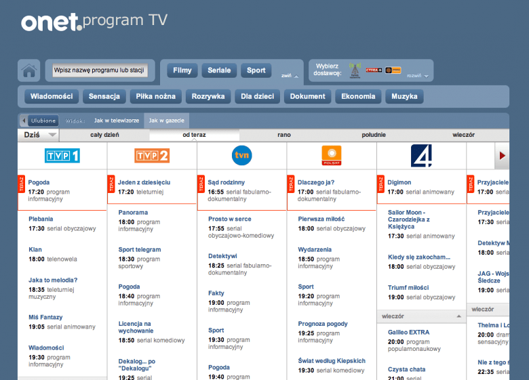Screen dimensions: 529x380
Task: Select the od teraz time tab
Action: pyautogui.click(x=195, y=135)
